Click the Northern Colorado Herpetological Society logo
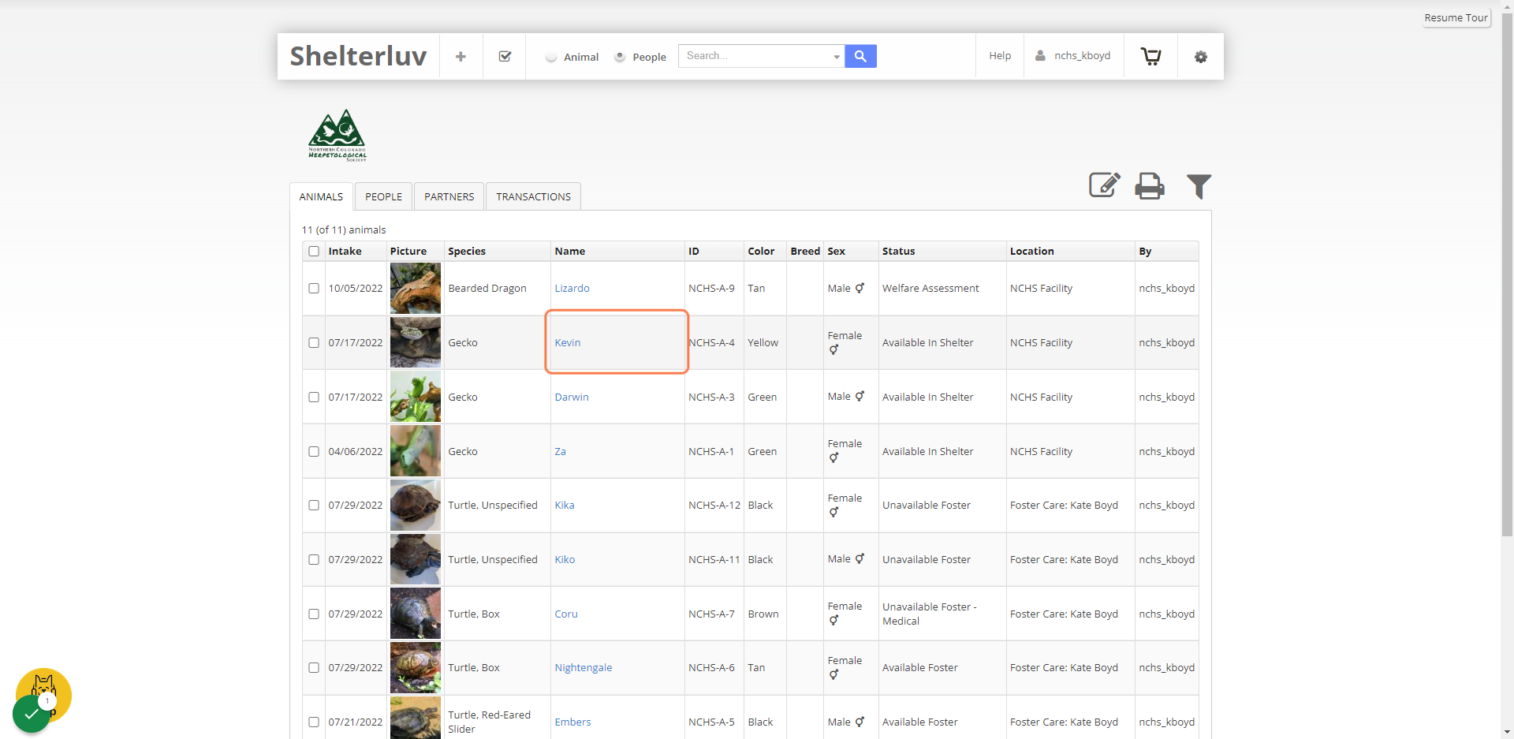Viewport: 1514px width, 739px height. point(337,135)
